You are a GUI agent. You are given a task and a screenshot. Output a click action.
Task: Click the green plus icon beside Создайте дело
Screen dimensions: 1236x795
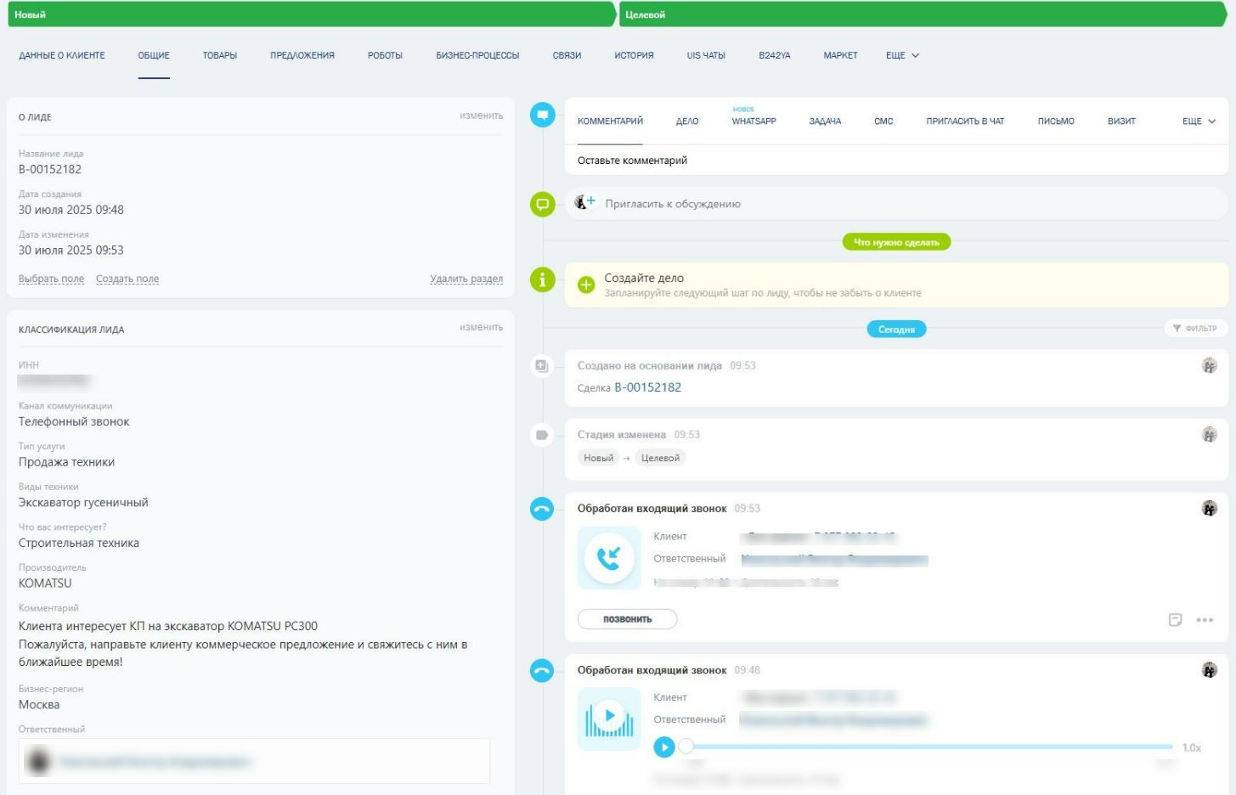click(x=586, y=285)
